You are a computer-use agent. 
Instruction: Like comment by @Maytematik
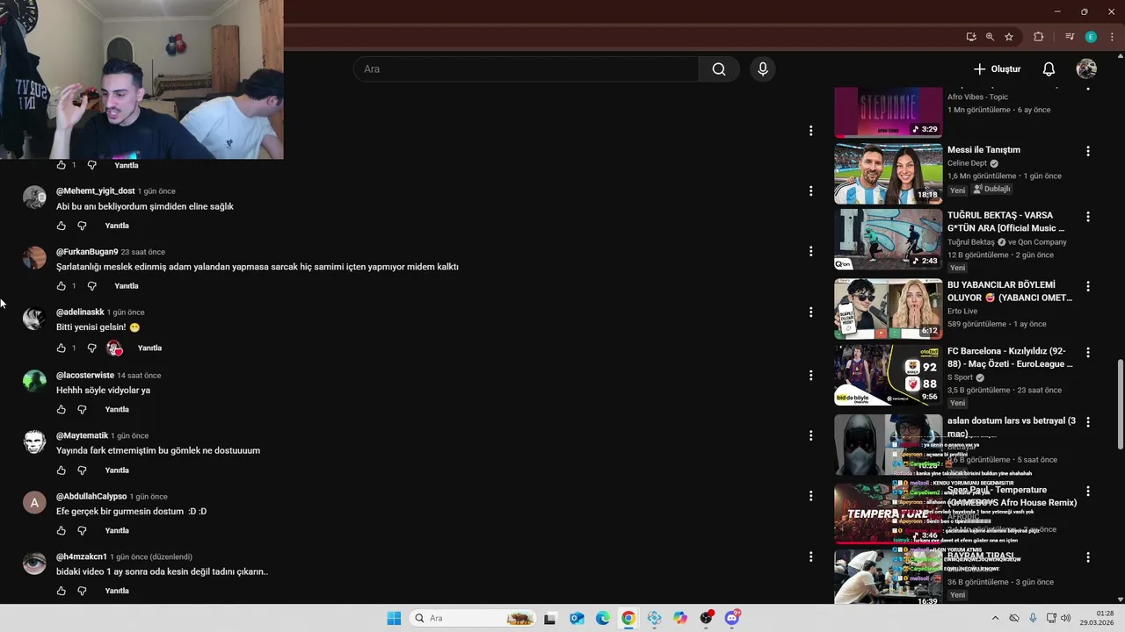point(62,470)
